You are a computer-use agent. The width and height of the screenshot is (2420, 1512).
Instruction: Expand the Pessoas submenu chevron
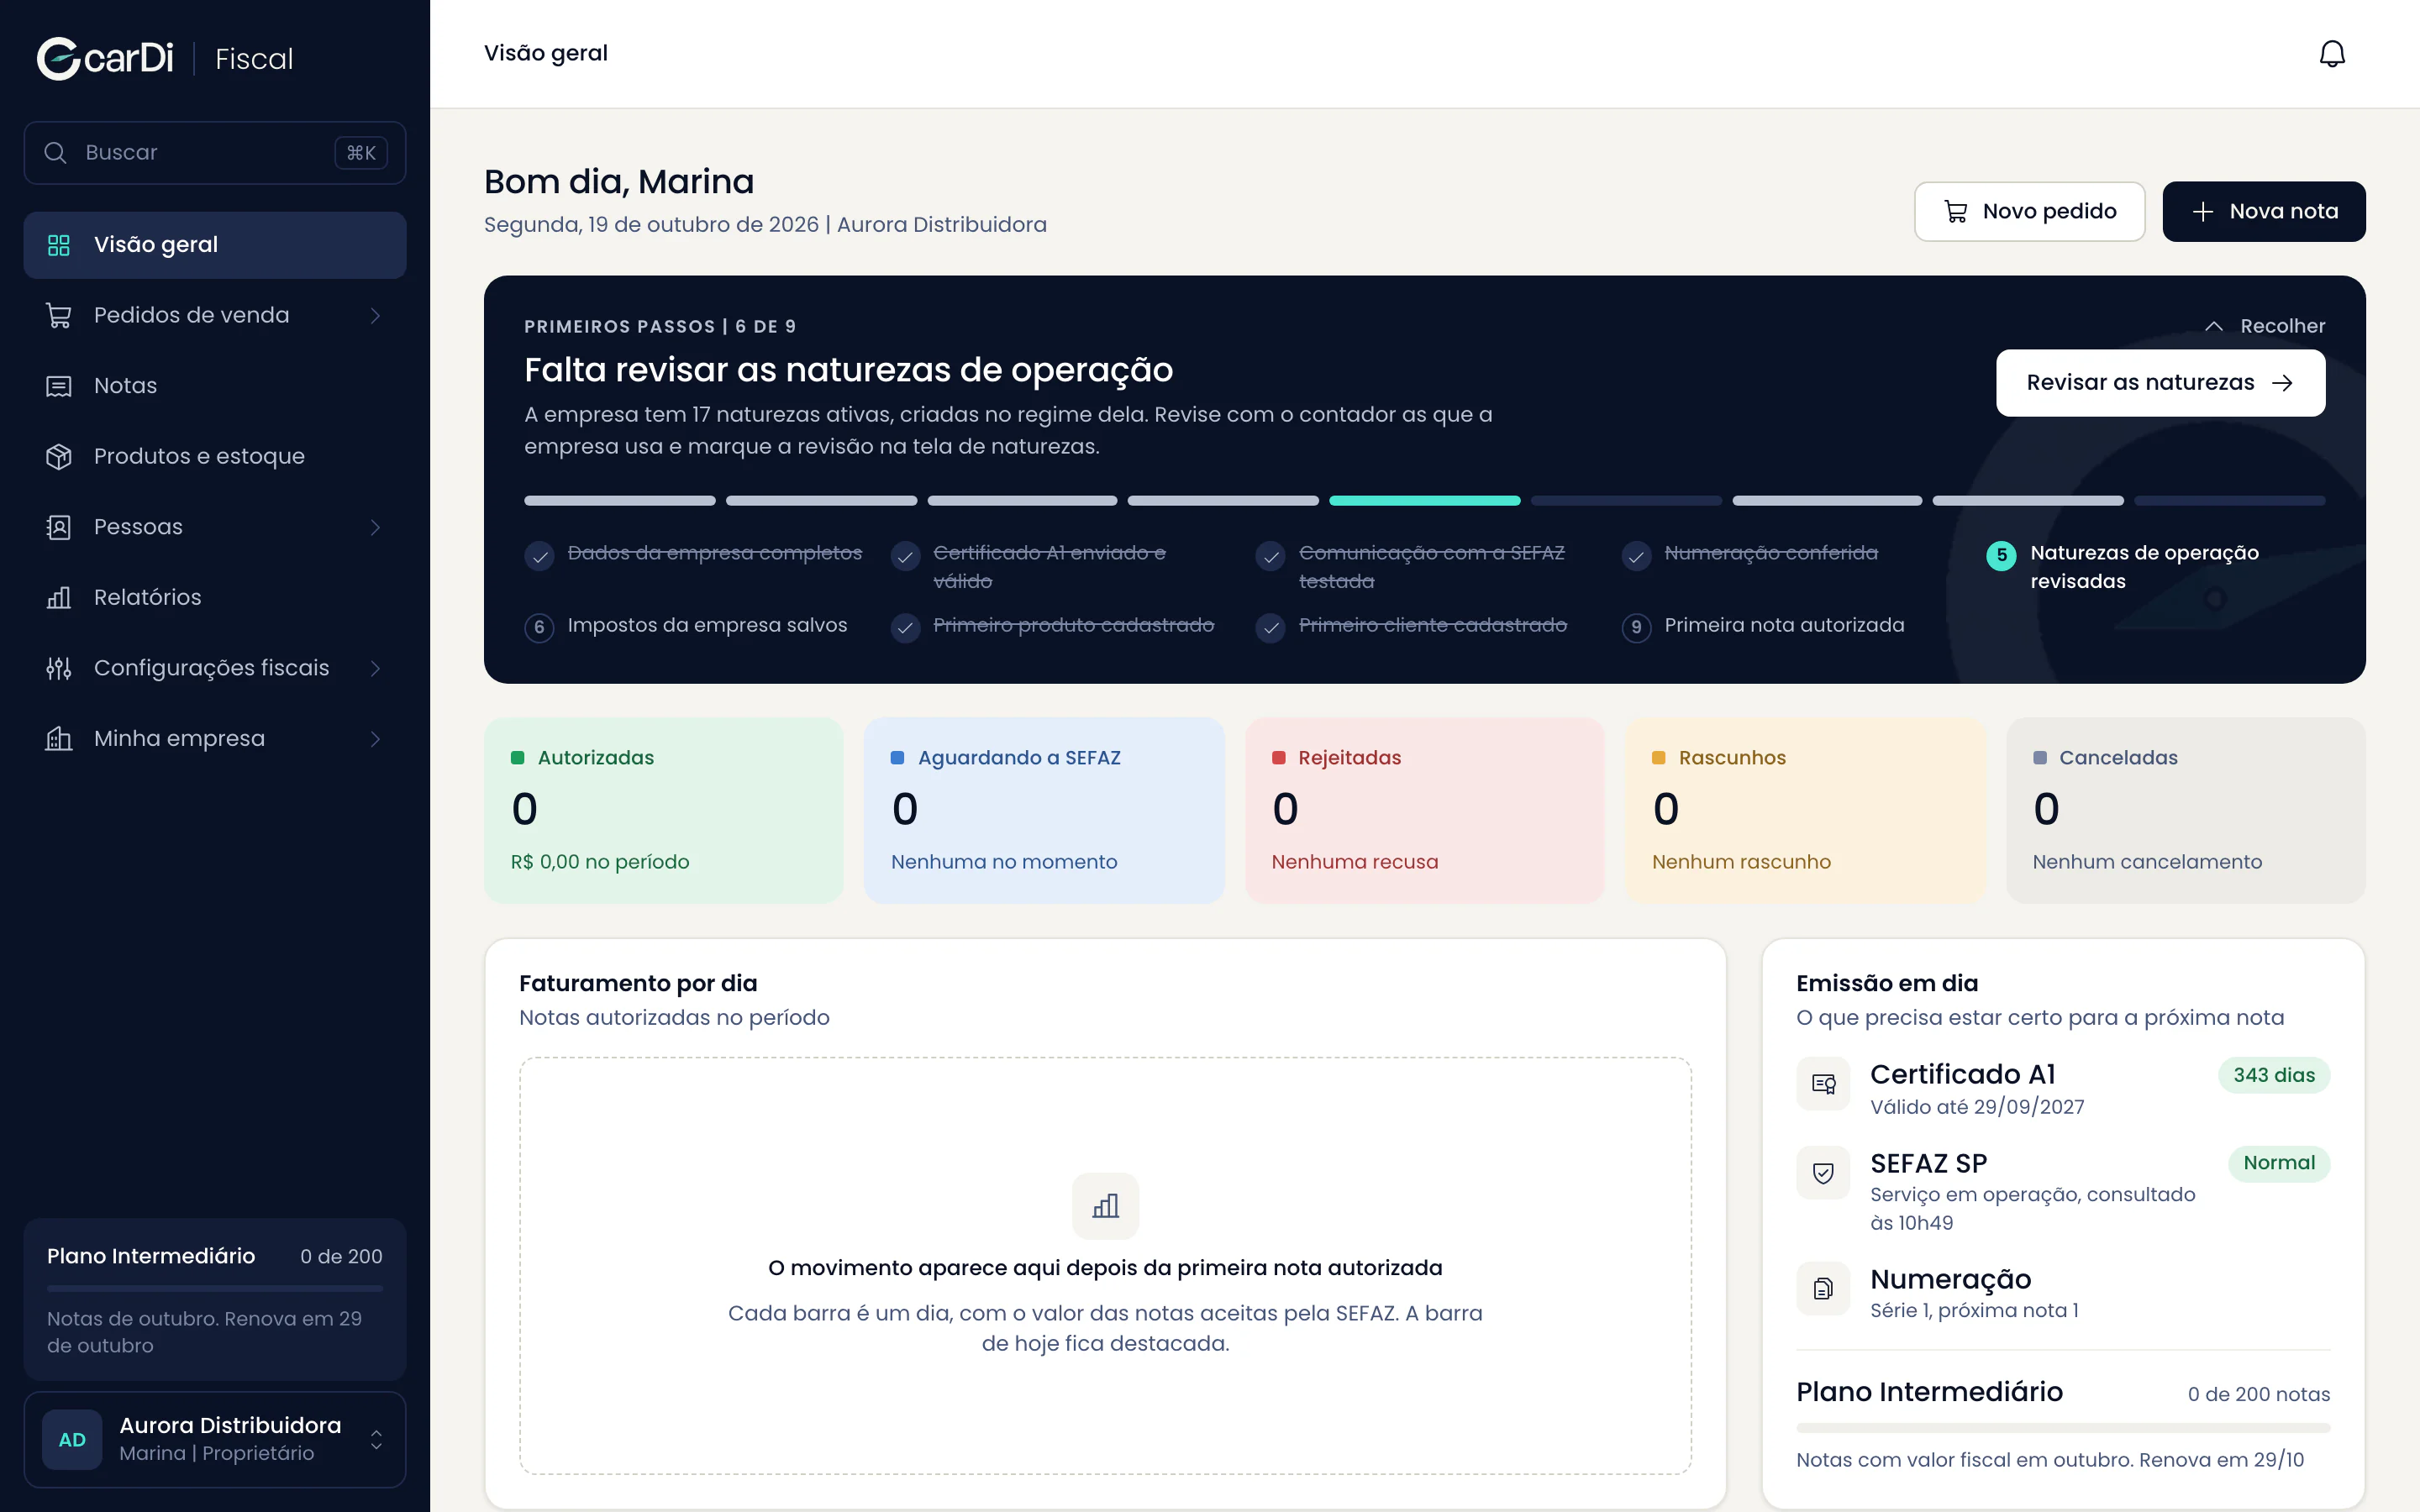375,527
